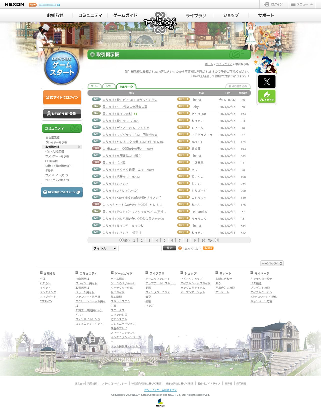Open post 買います : 魚2種
Screen dimensions: 321x409
click(114, 163)
